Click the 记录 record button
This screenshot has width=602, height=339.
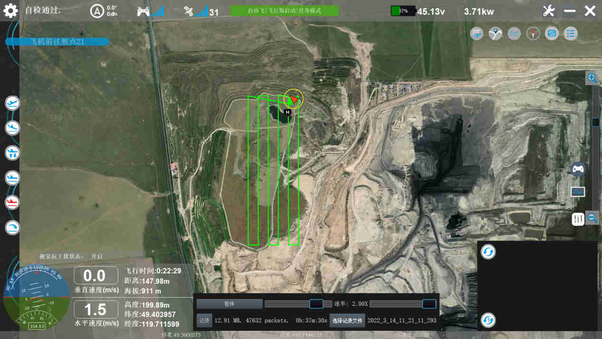(x=204, y=321)
